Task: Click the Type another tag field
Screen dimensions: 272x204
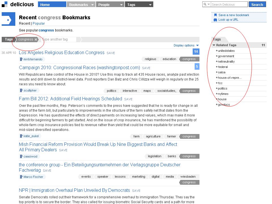Action: 59,39
